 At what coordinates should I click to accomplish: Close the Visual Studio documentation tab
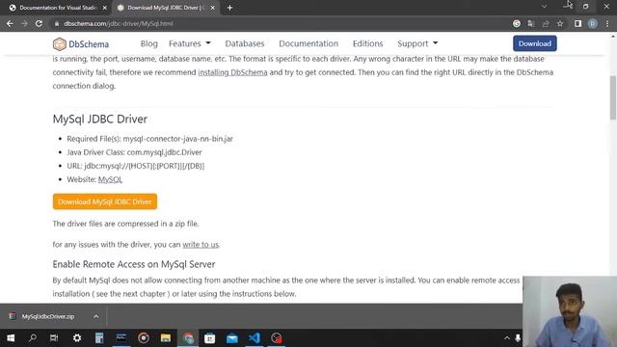[105, 8]
